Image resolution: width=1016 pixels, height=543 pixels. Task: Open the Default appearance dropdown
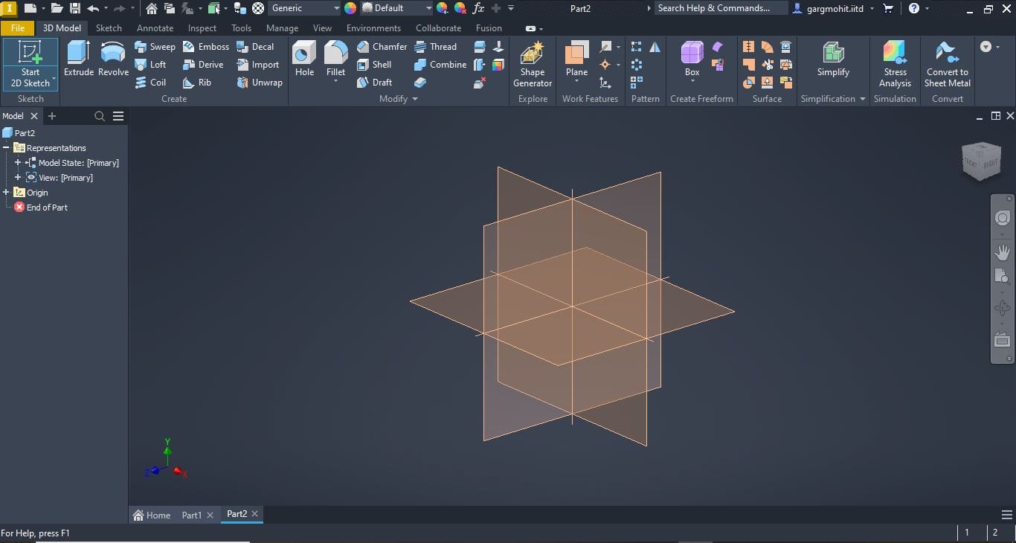[x=428, y=8]
